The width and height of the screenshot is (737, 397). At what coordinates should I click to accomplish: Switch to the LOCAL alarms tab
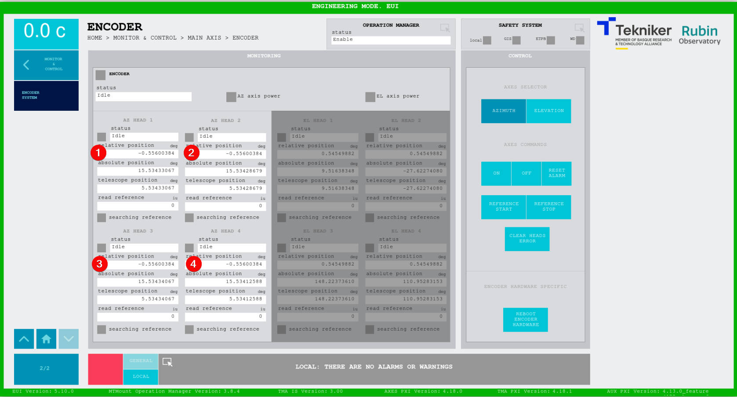pyautogui.click(x=141, y=377)
